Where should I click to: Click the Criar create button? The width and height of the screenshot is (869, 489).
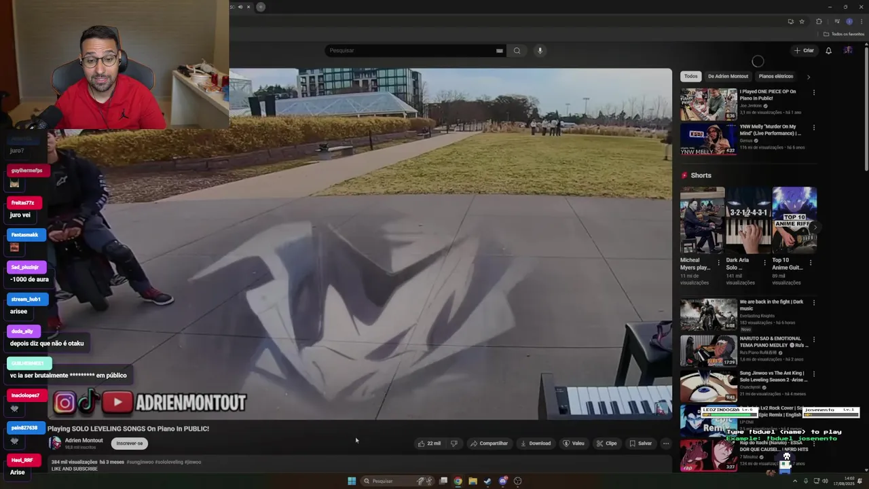[x=804, y=50]
